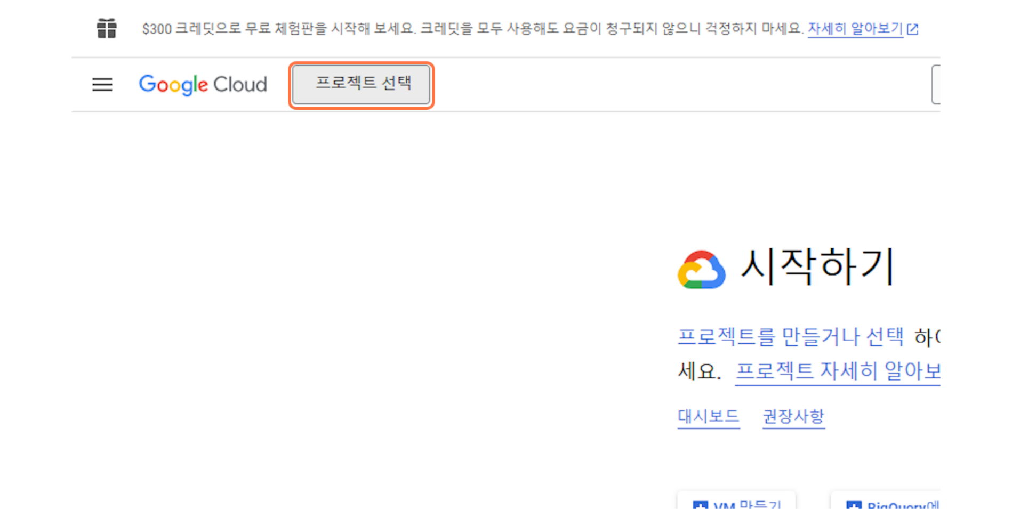
Task: Open the hamburger navigation menu
Action: point(102,85)
